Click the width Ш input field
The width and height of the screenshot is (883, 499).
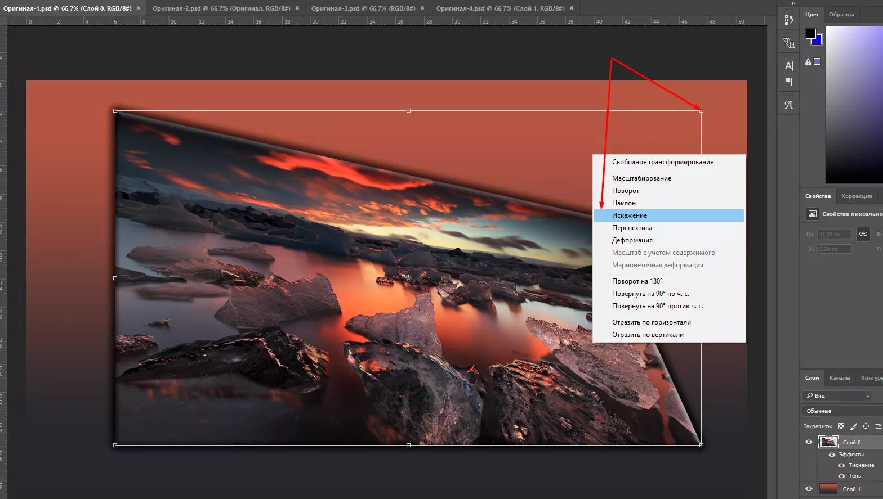click(x=835, y=234)
